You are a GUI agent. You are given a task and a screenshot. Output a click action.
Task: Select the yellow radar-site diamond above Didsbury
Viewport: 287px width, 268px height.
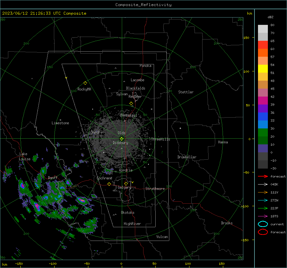[121, 139]
